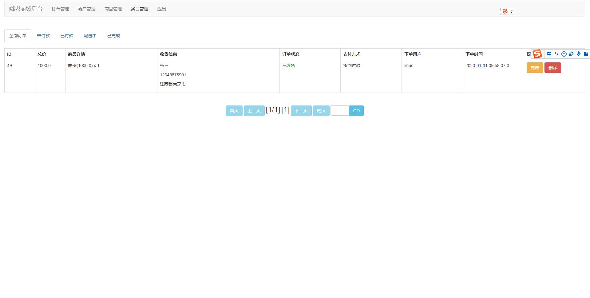
Task: Click the 嘟嘟商城后台 brand title
Action: coord(26,9)
